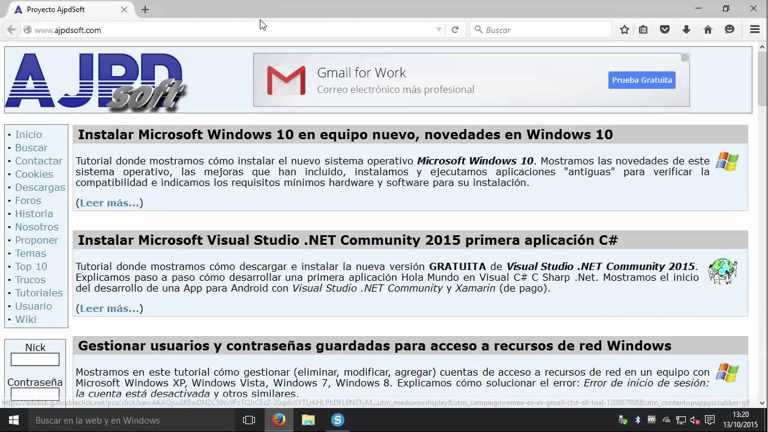The width and height of the screenshot is (768, 432).
Task: Open the Foros sidebar link
Action: click(28, 200)
